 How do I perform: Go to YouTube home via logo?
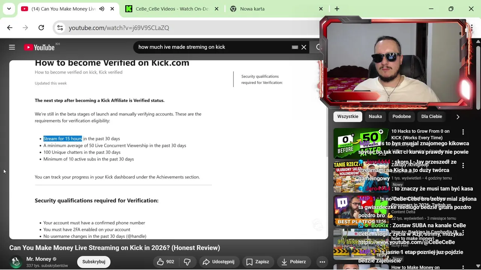tap(39, 47)
